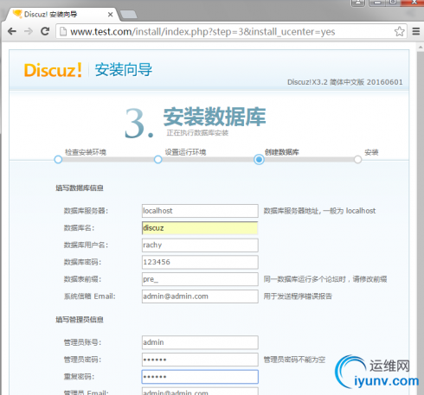Click the page icon in the address bar

pos(63,31)
